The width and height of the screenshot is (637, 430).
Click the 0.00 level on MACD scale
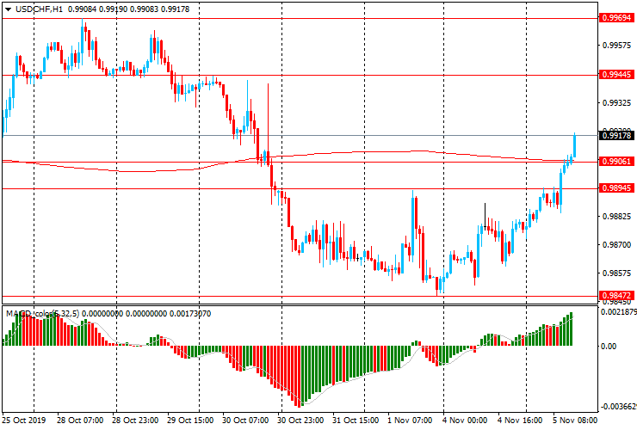[608, 347]
